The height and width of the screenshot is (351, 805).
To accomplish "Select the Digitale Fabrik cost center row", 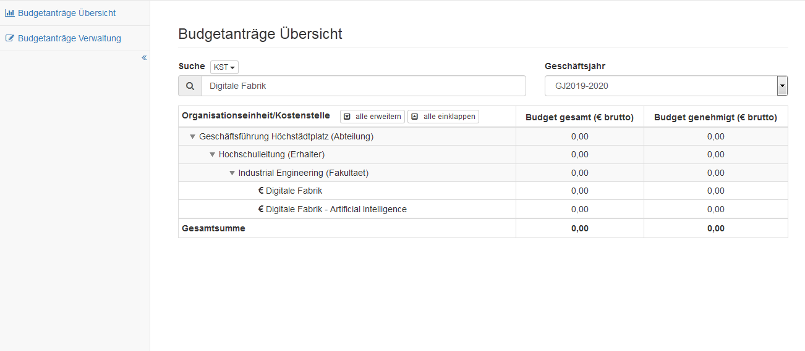I will 294,191.
